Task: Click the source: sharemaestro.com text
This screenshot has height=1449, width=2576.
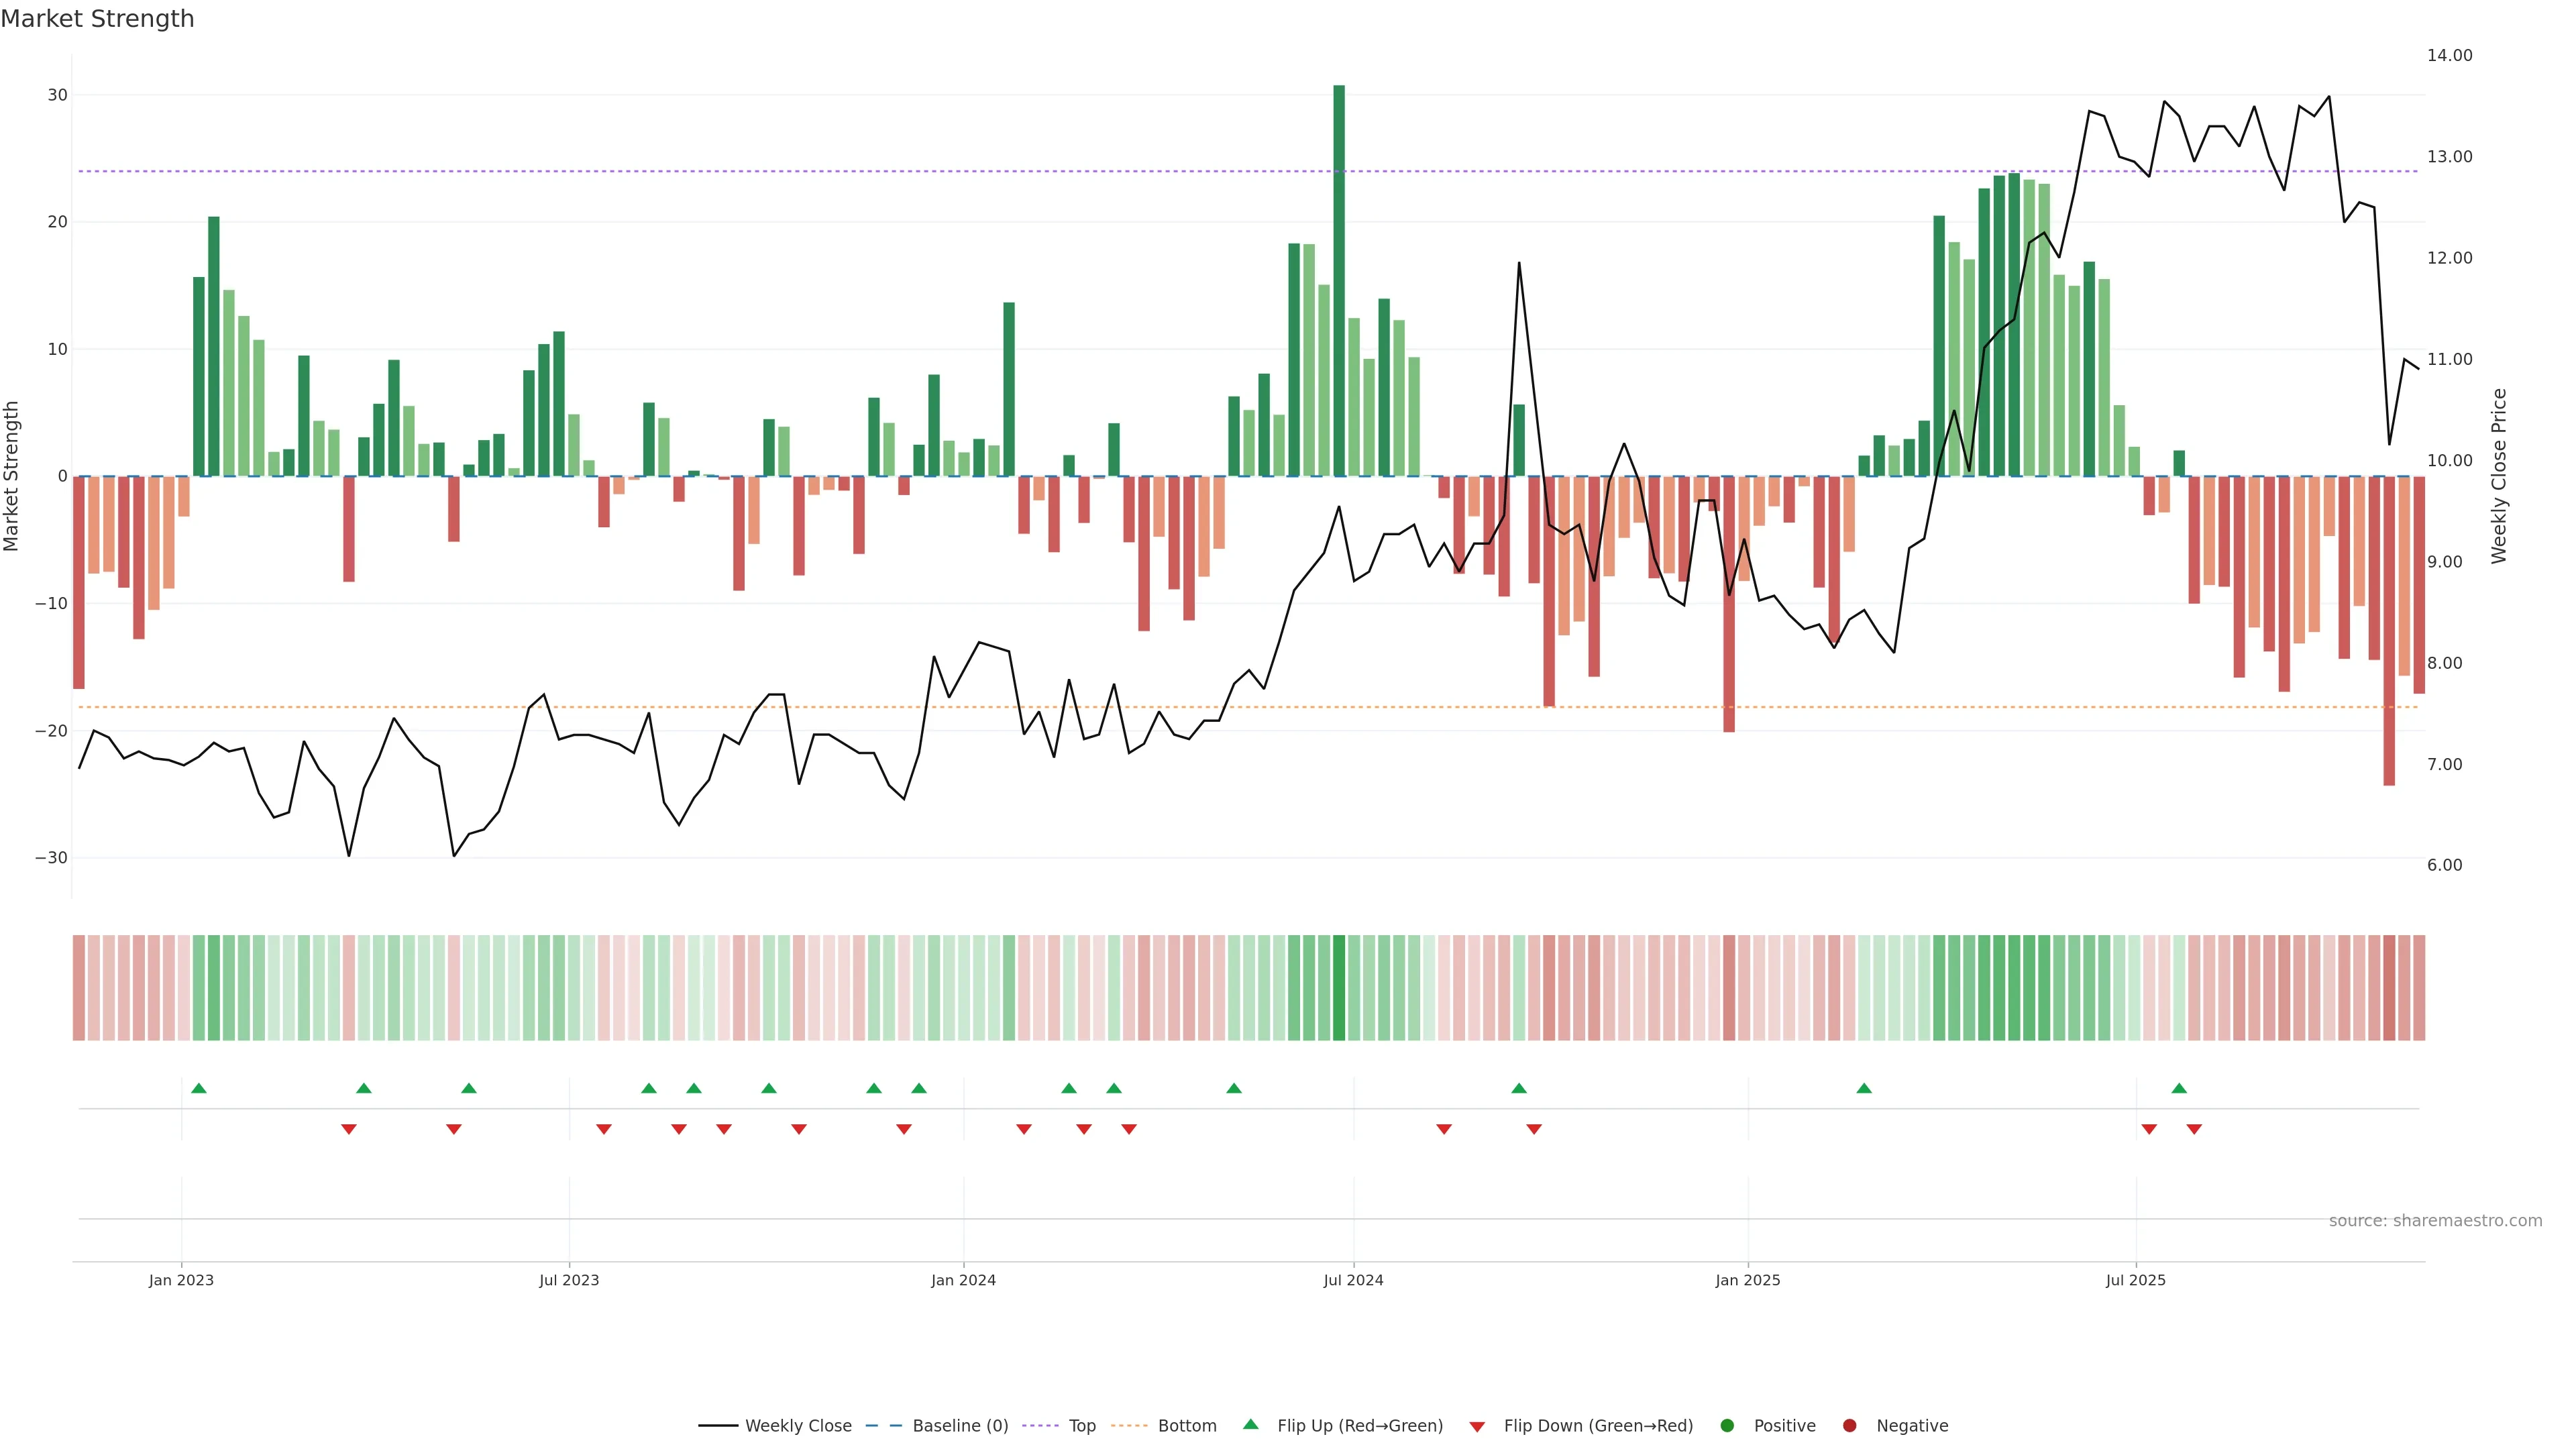Action: click(2435, 1221)
